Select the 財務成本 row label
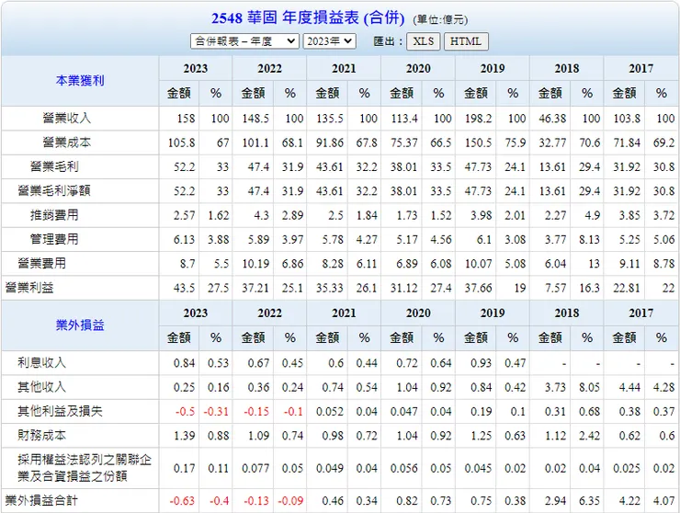Image resolution: width=680 pixels, height=513 pixels. click(41, 435)
